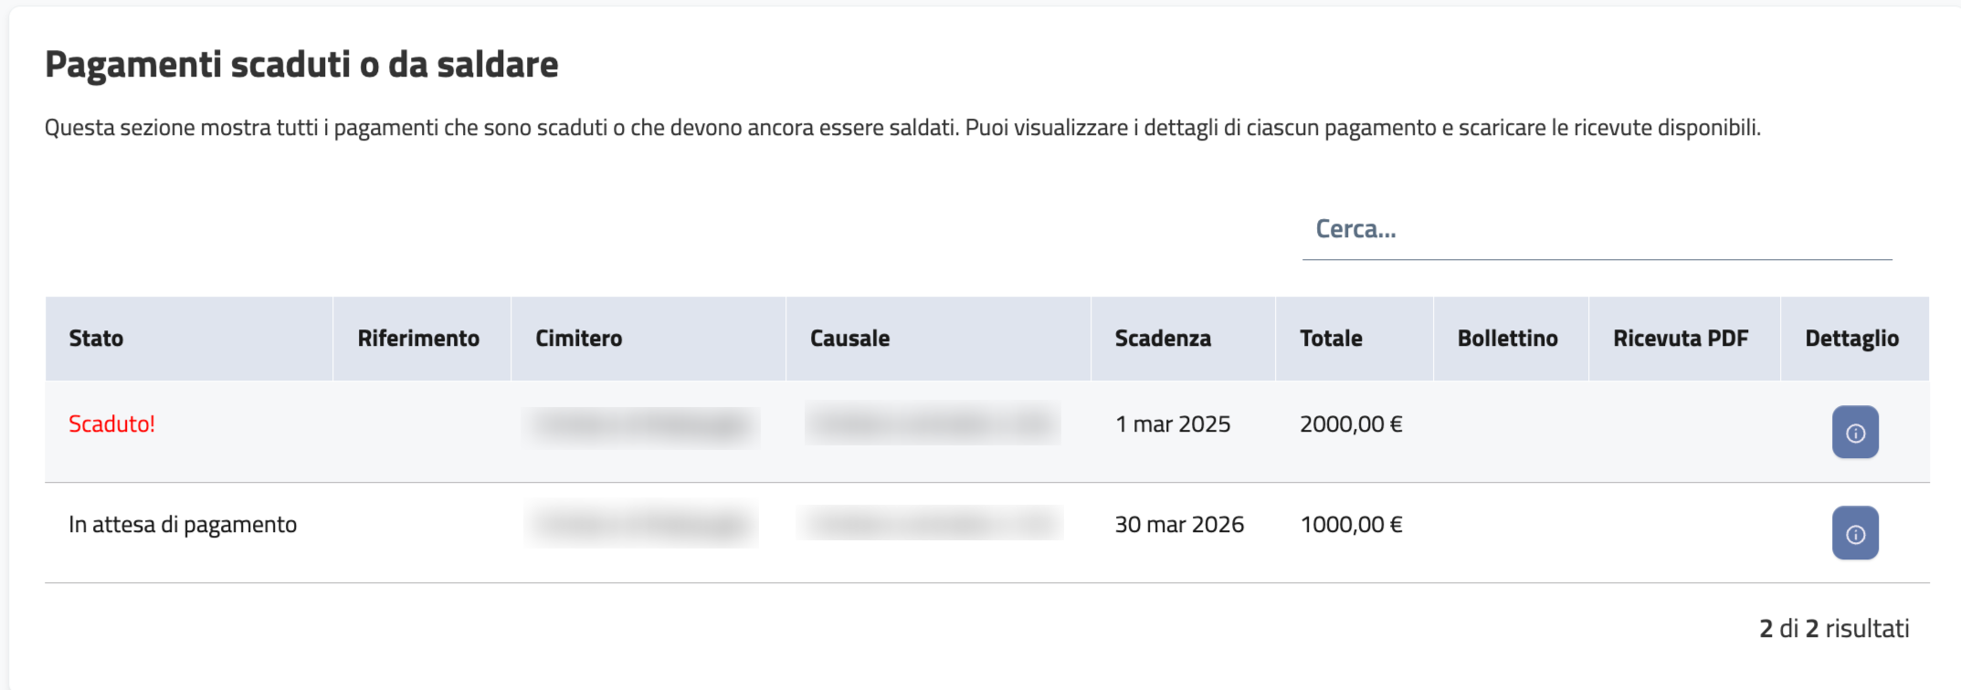Click the 2000,00 € total amount
Image resolution: width=1961 pixels, height=690 pixels.
[x=1351, y=424]
